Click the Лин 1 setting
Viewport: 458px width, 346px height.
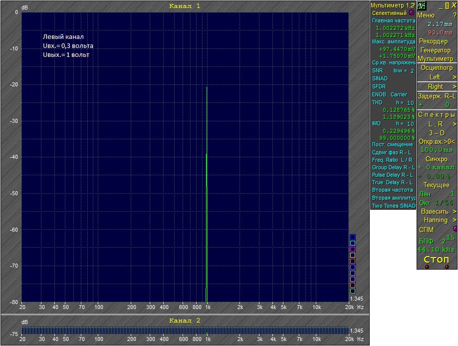tap(437, 194)
